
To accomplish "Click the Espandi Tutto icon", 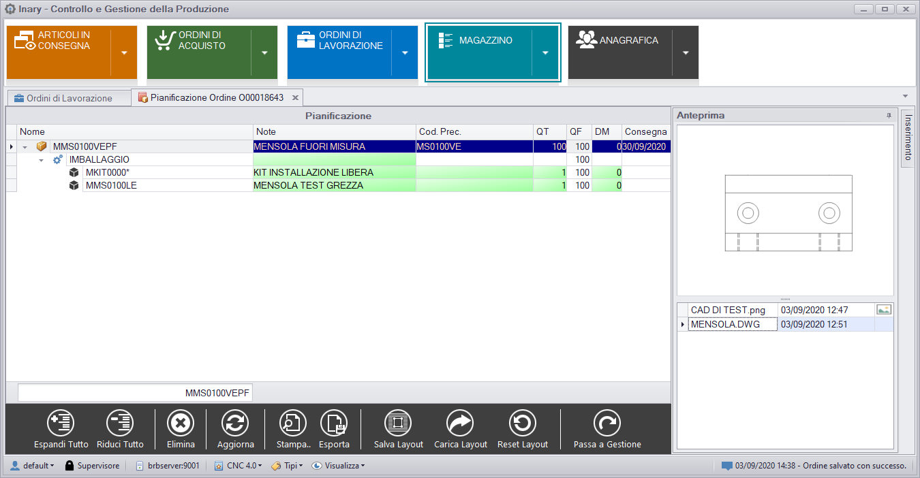I will click(x=61, y=424).
